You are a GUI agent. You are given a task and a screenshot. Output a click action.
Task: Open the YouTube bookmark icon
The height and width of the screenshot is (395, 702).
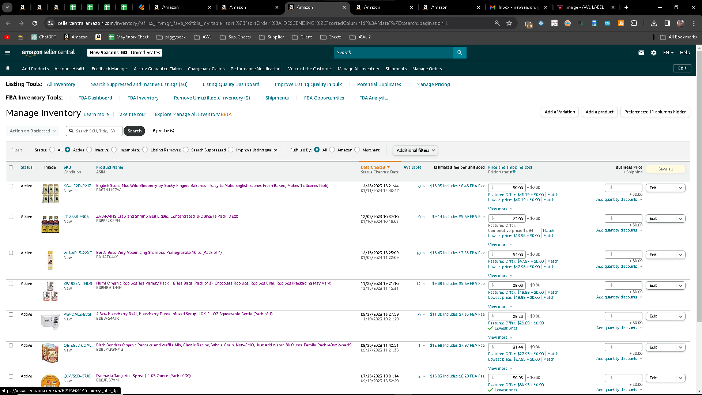tap(7, 37)
